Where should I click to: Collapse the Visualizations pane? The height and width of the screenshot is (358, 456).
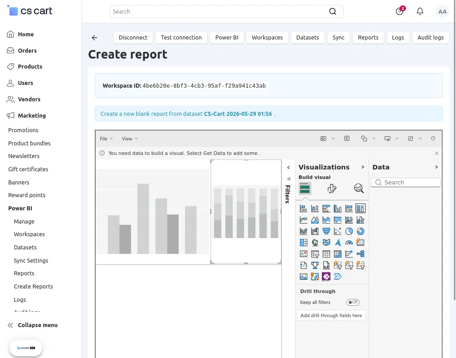363,167
